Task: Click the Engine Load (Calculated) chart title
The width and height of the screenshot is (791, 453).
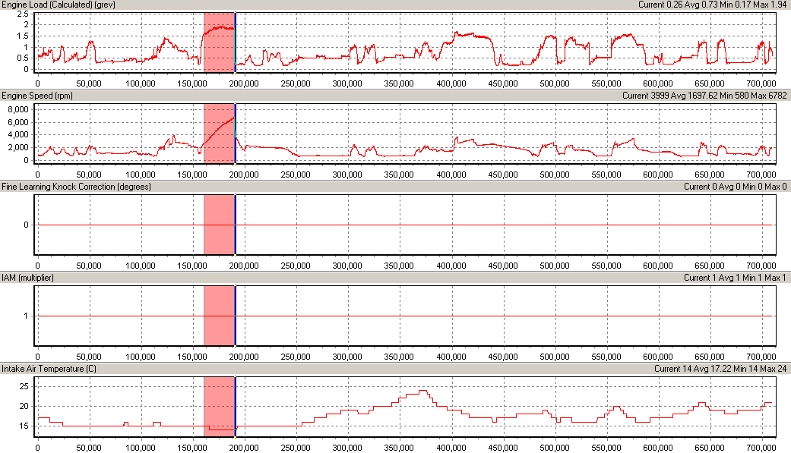Action: click(x=49, y=5)
